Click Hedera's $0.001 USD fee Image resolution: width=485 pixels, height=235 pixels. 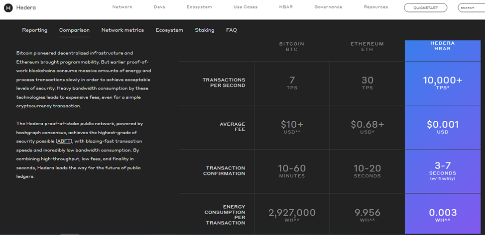(442, 127)
